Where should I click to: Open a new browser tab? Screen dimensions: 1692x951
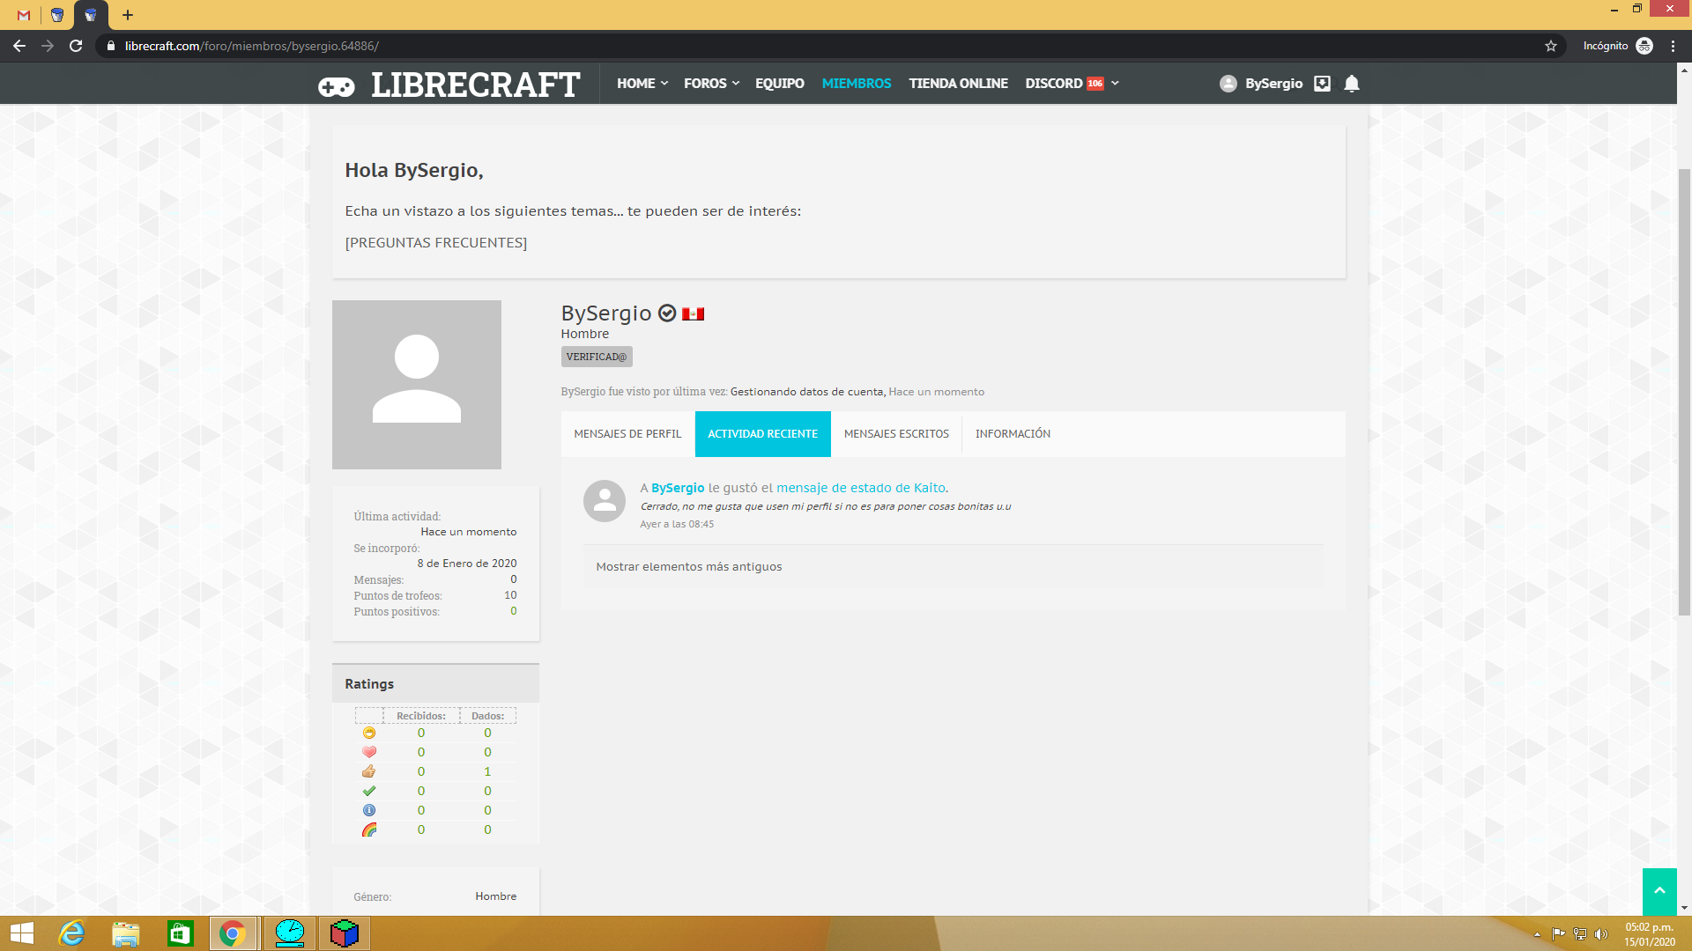[x=128, y=15]
